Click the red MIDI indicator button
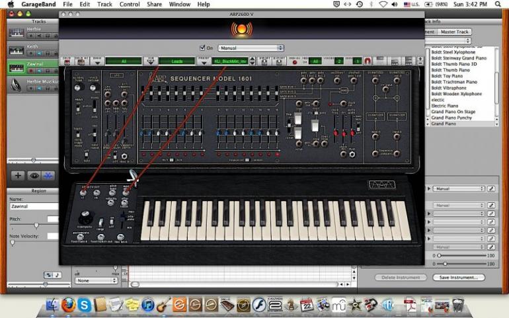509x318 pixels. point(294,62)
